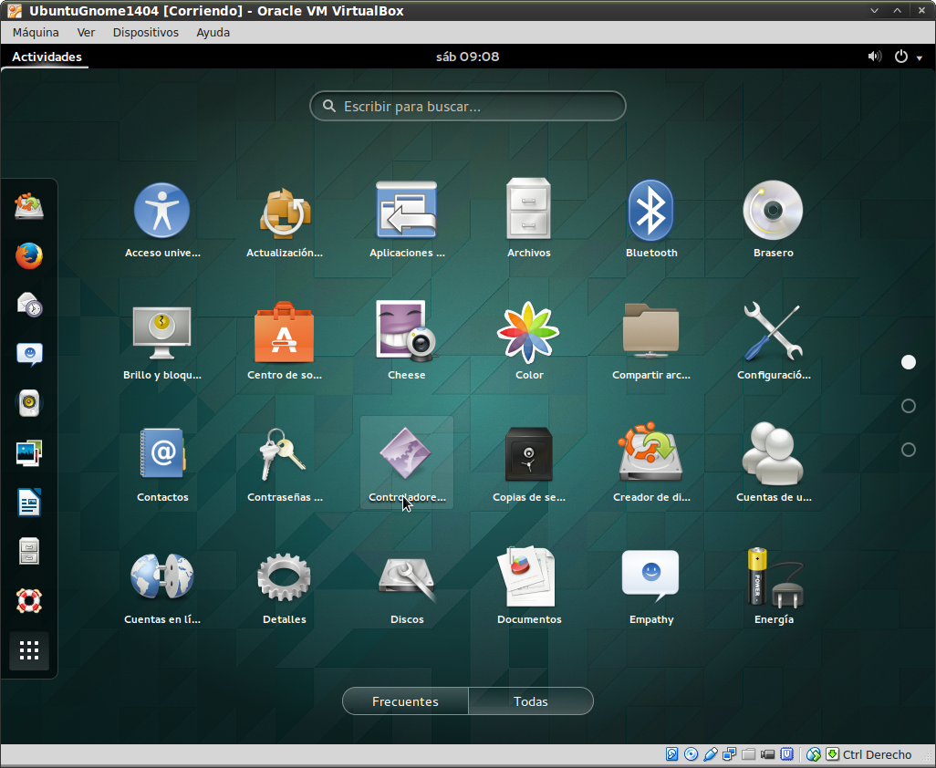Click the application search field
Viewport: 936px width, 768px height.
click(468, 107)
